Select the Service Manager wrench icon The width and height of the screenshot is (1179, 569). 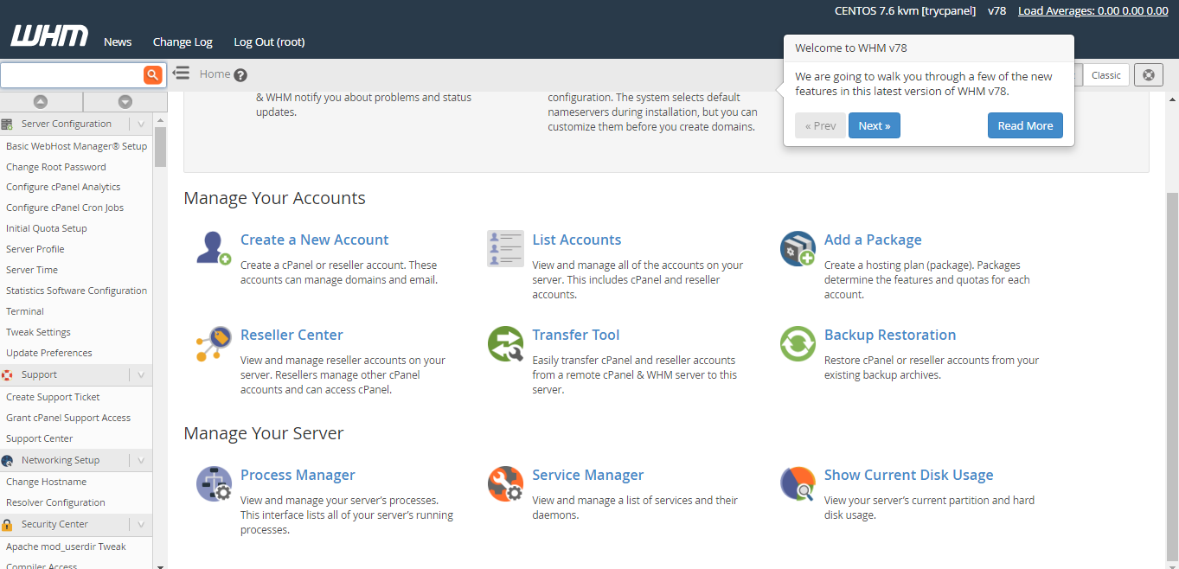pyautogui.click(x=505, y=483)
